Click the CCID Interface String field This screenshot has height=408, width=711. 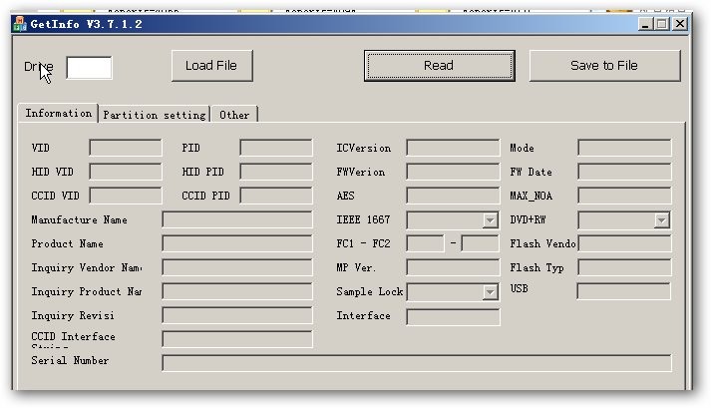(237, 339)
